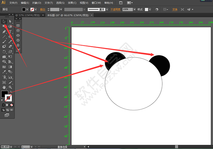This screenshot has width=213, height=149.
Task: Choose the Star tool in flyout
Action: point(18,45)
